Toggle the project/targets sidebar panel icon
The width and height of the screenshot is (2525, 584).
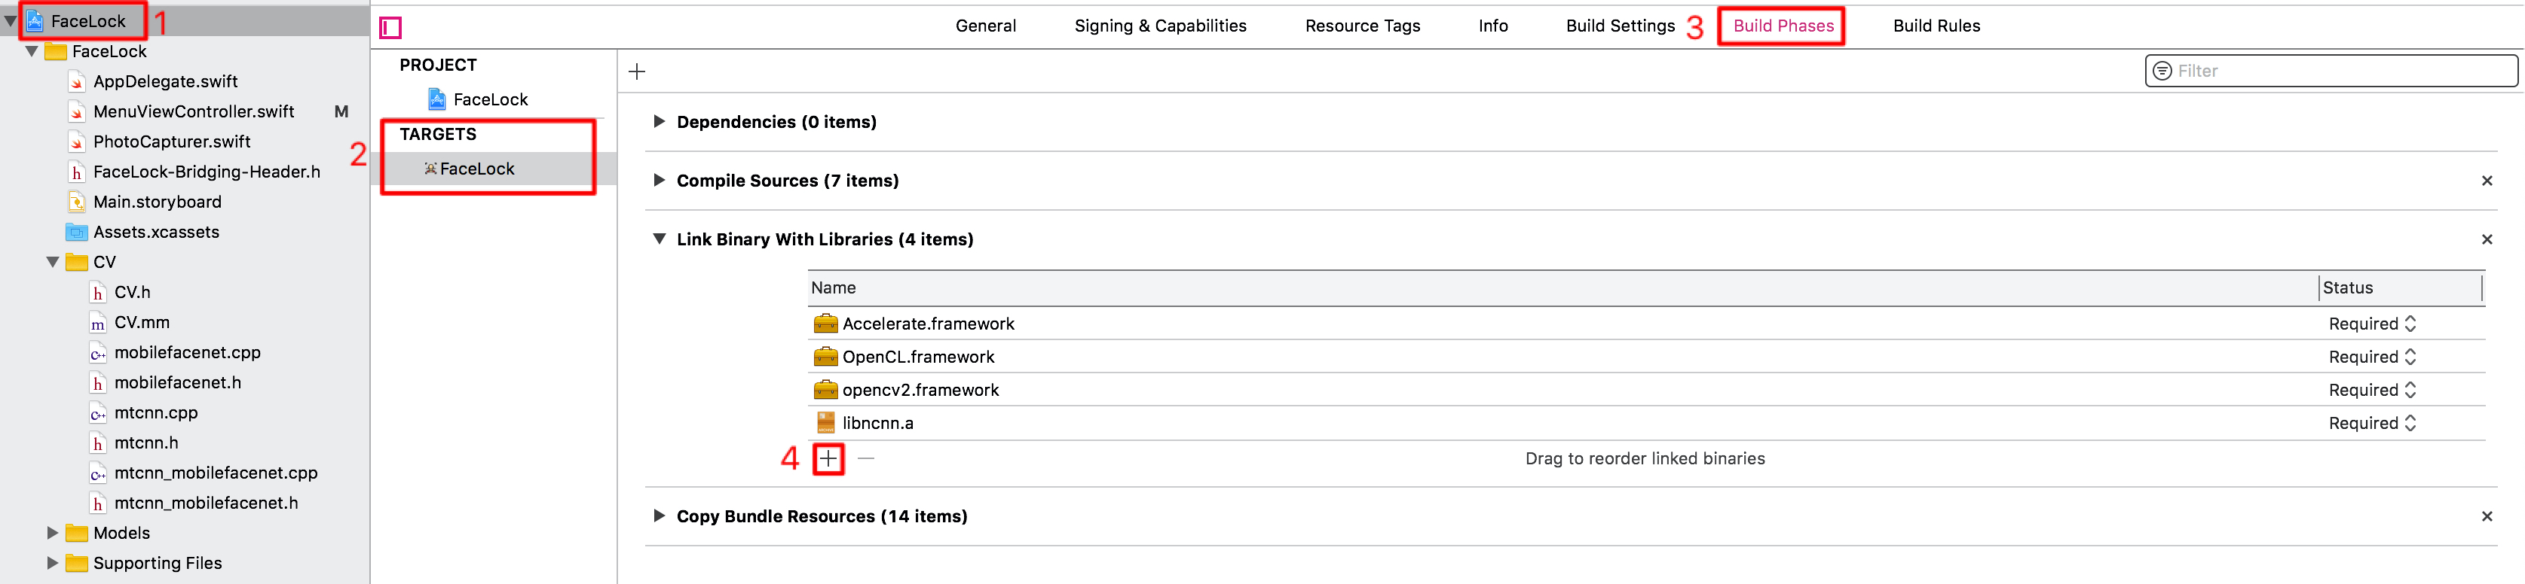(390, 27)
